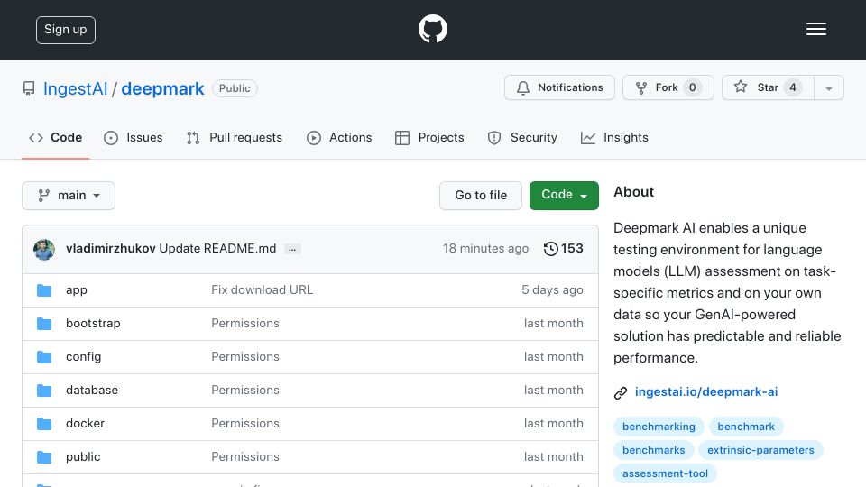Viewport: 866px width, 487px height.
Task: Open the Insights tab
Action: [614, 137]
